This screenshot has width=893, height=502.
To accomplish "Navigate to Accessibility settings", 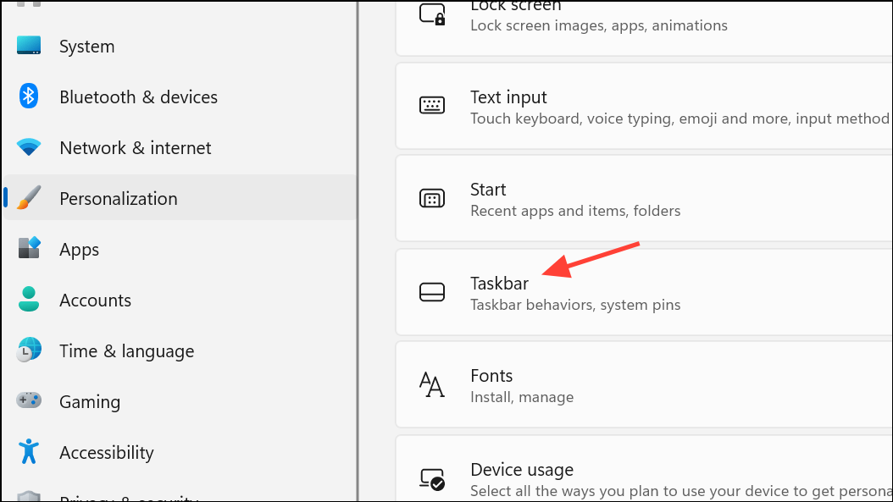I will pyautogui.click(x=107, y=453).
